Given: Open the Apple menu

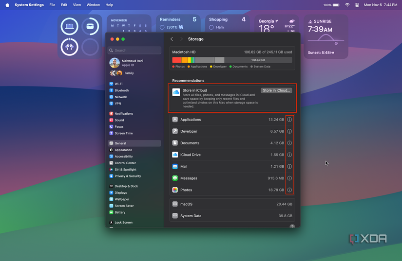Looking at the screenshot, I should pos(7,5).
